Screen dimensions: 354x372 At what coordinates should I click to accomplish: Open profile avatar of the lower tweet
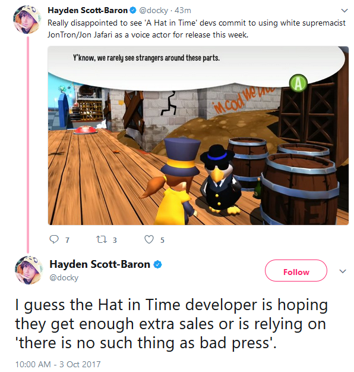(29, 270)
